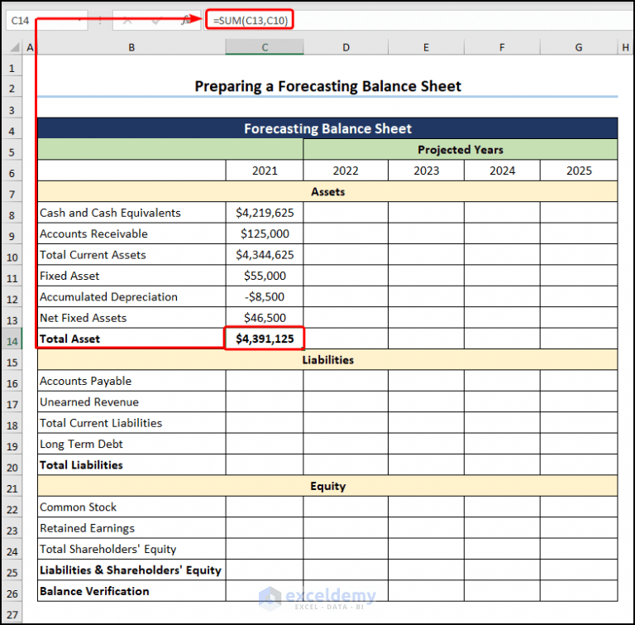635x625 pixels.
Task: Click the empty Cash 2022 cell in D8
Action: (x=346, y=213)
